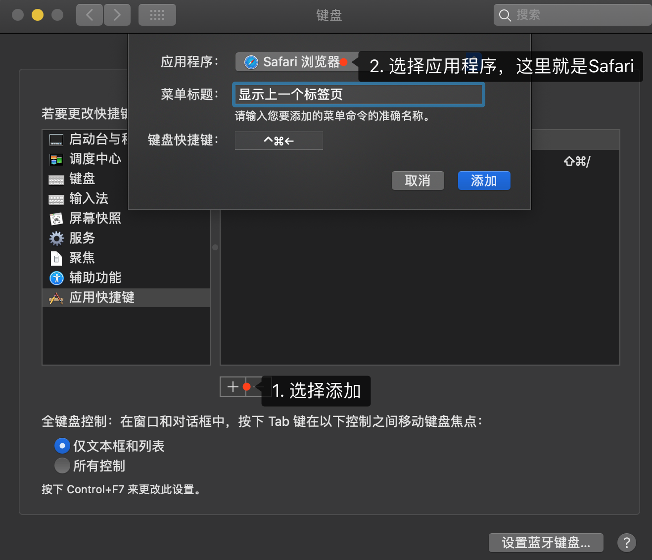Click the screenshot camera icon
The width and height of the screenshot is (652, 560).
[56, 219]
